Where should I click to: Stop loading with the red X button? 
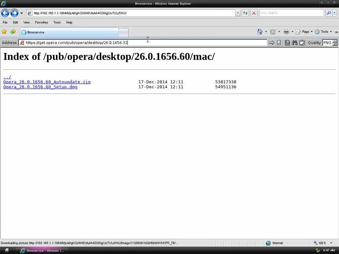[254, 13]
